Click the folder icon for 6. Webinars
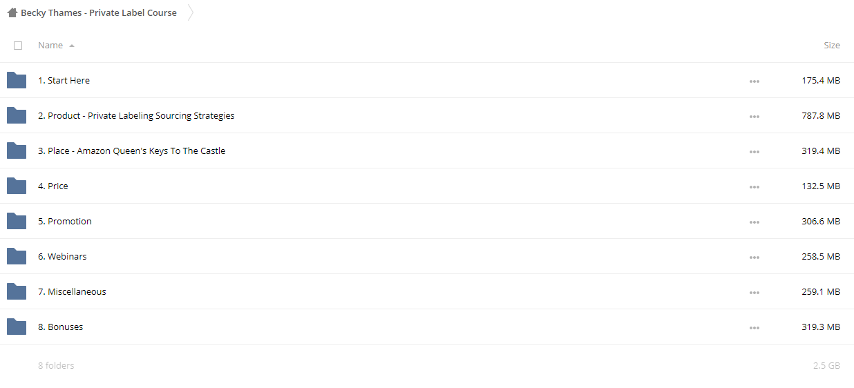Image resolution: width=854 pixels, height=388 pixels. pos(17,256)
